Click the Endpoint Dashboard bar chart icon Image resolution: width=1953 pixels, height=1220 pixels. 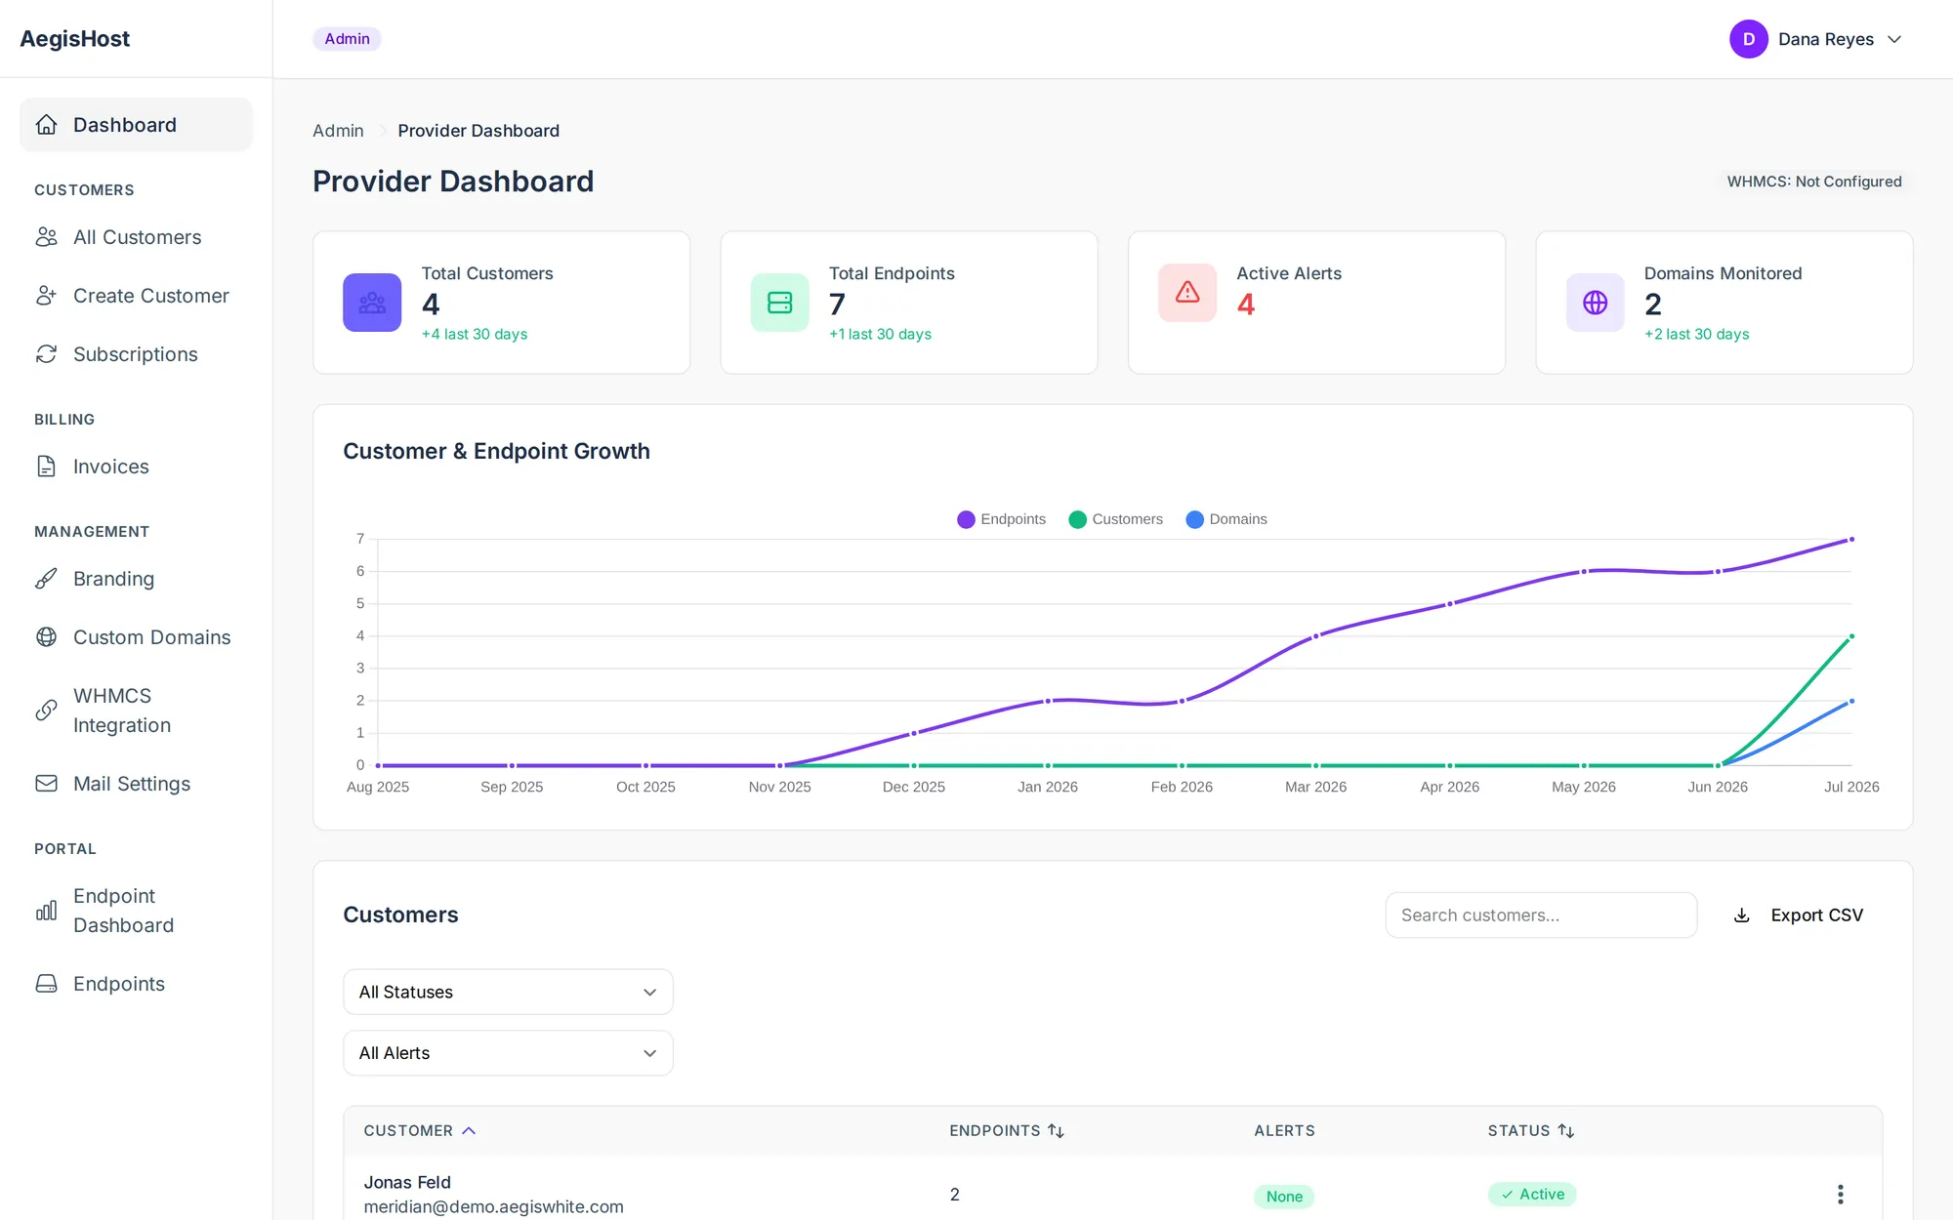[46, 911]
